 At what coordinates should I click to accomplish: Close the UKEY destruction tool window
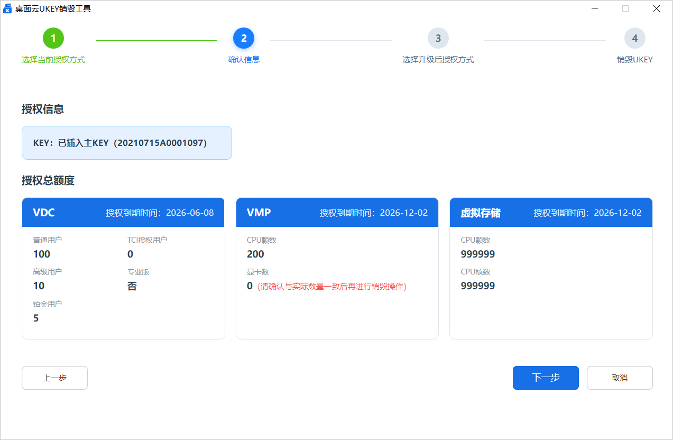coord(656,8)
